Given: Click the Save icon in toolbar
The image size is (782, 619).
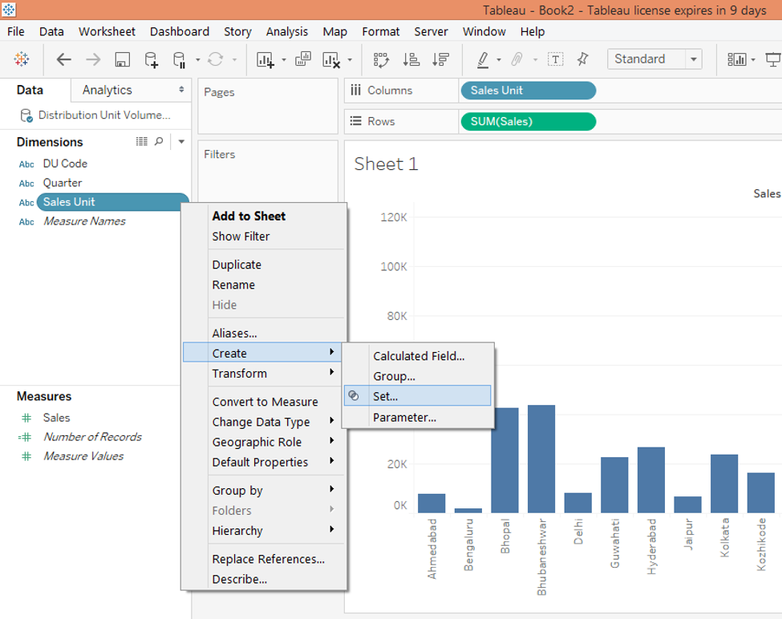Looking at the screenshot, I should tap(122, 59).
